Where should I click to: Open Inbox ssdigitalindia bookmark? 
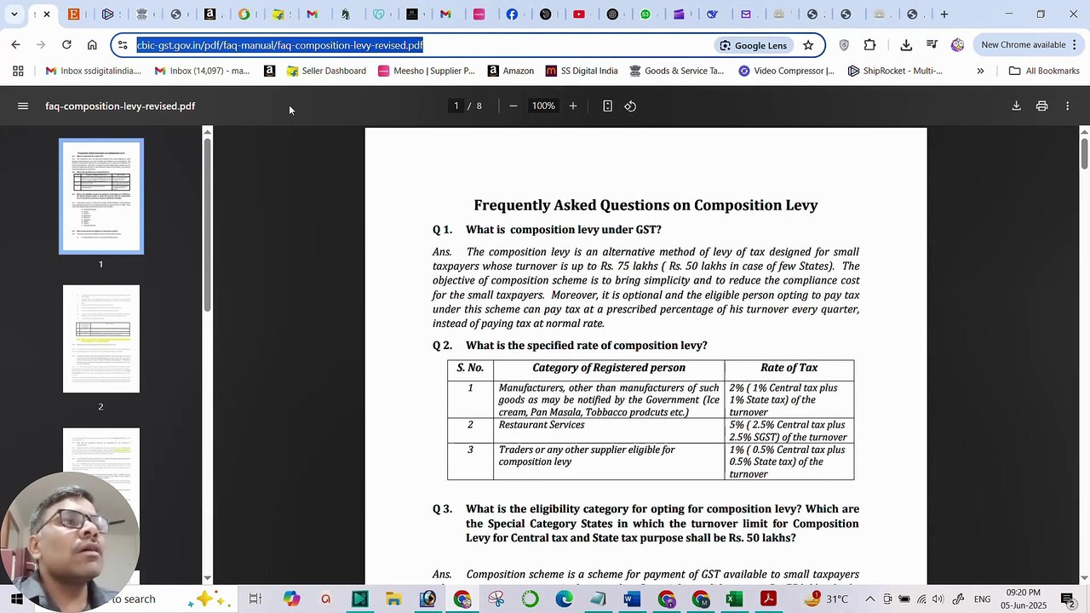(x=94, y=71)
